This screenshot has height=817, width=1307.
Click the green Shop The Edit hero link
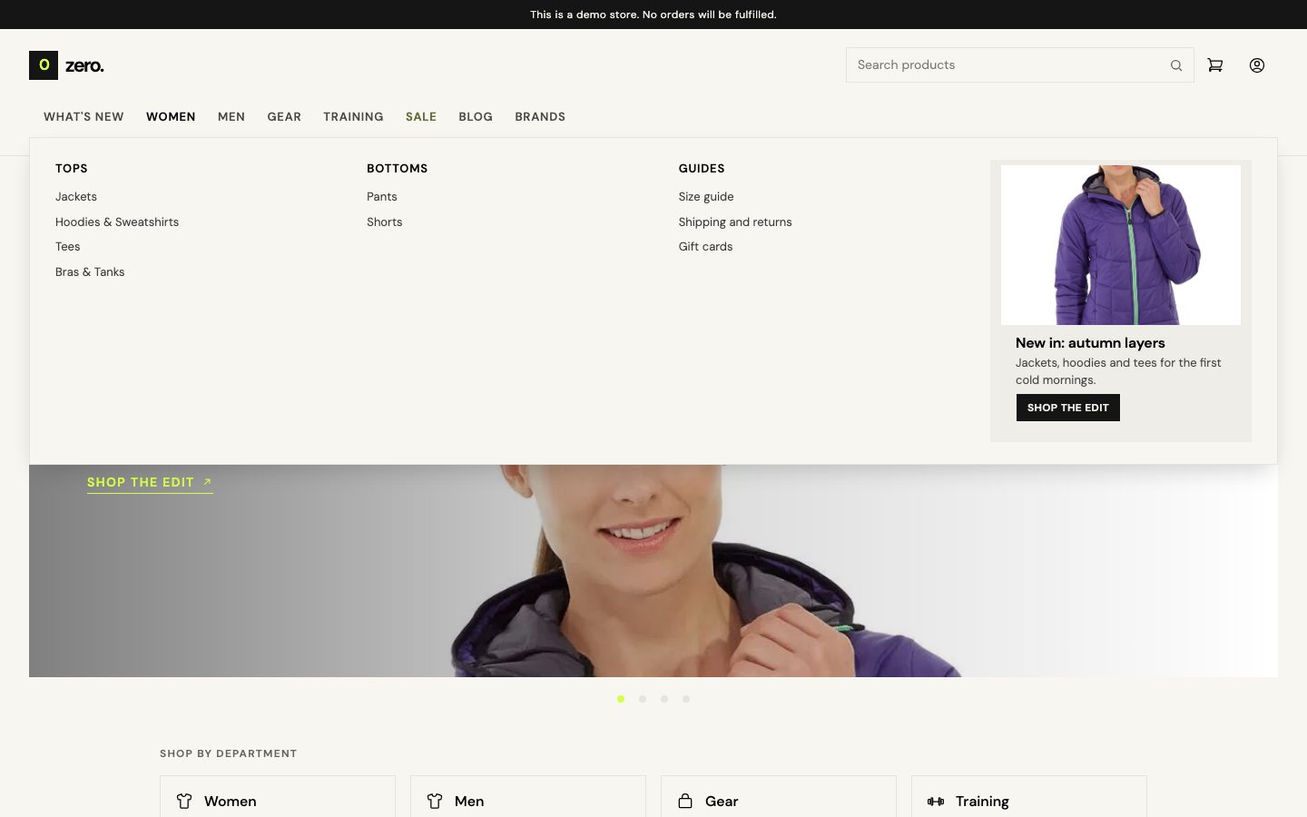[150, 482]
